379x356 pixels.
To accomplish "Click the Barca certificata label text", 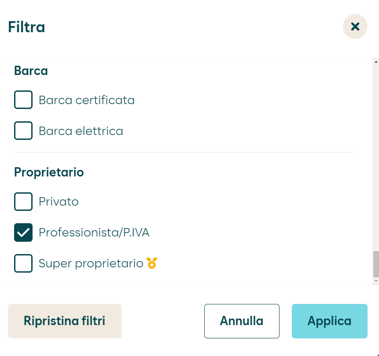I will point(87,100).
